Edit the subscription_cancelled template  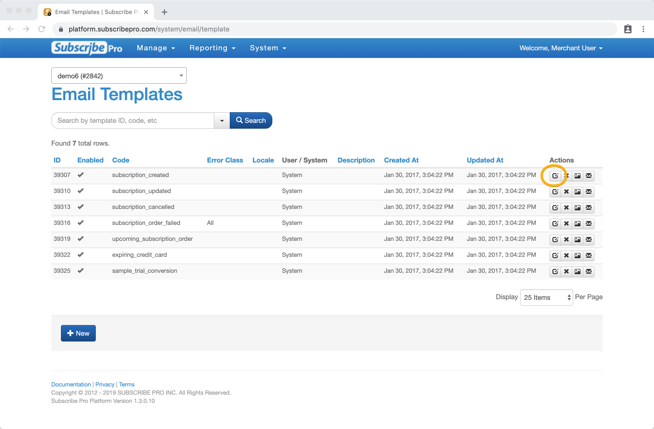coord(555,208)
